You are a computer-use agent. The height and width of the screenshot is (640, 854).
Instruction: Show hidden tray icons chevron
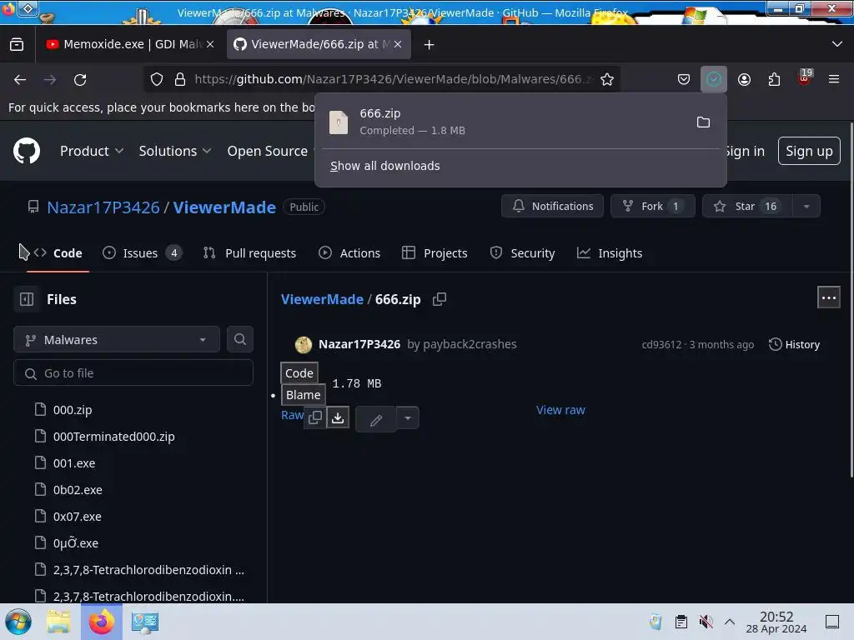tap(730, 622)
